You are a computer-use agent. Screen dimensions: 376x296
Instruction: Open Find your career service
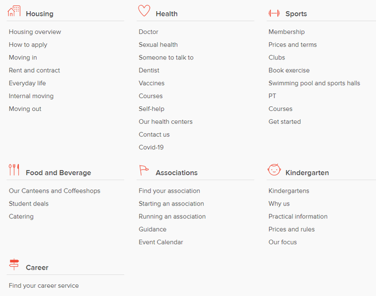(43, 285)
